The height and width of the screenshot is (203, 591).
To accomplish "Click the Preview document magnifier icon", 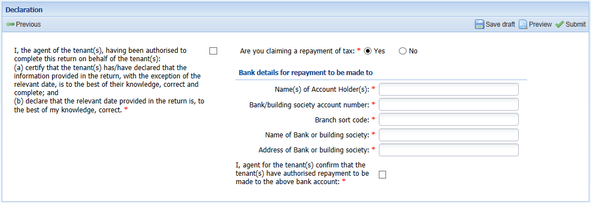I will click(x=523, y=24).
